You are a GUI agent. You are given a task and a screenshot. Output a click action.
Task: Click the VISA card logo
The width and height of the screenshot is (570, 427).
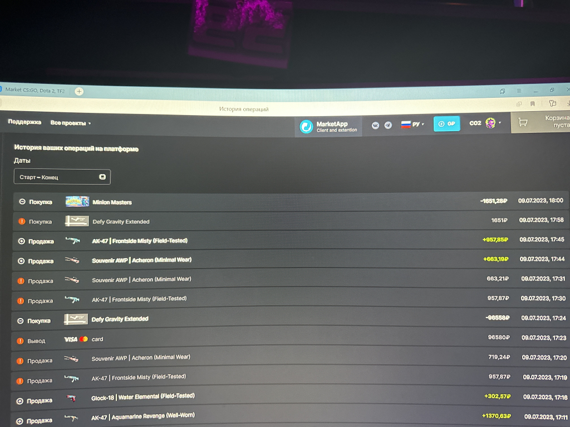[76, 339]
